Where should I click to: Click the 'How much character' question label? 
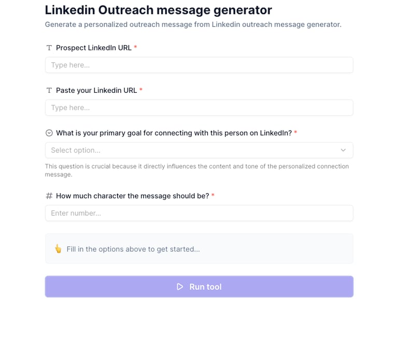(132, 196)
